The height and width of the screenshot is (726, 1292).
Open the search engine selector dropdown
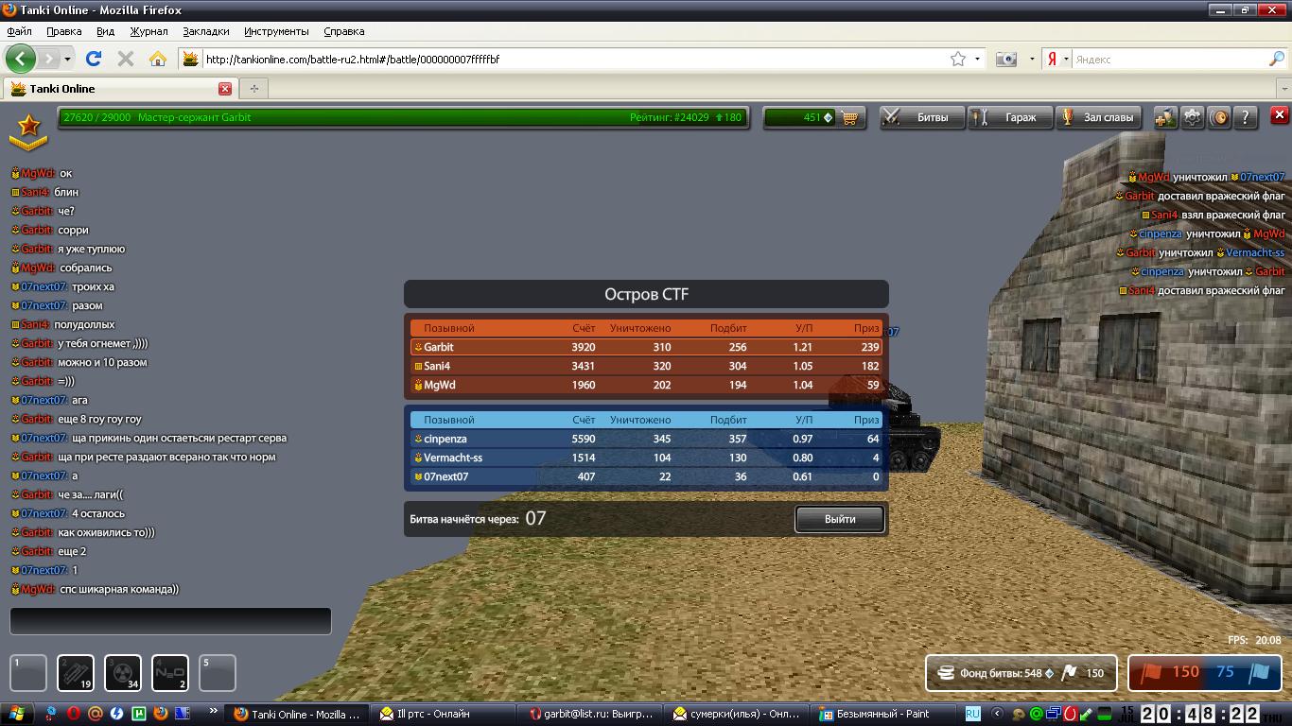tap(1066, 59)
